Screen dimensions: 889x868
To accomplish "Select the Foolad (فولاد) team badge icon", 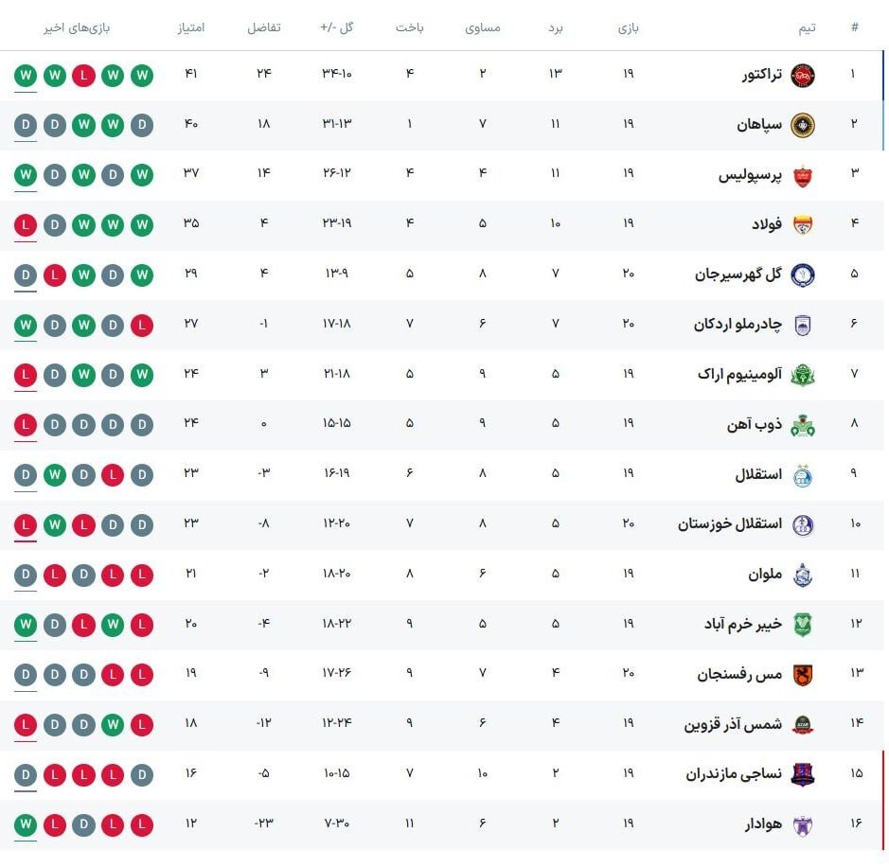I will click(802, 224).
